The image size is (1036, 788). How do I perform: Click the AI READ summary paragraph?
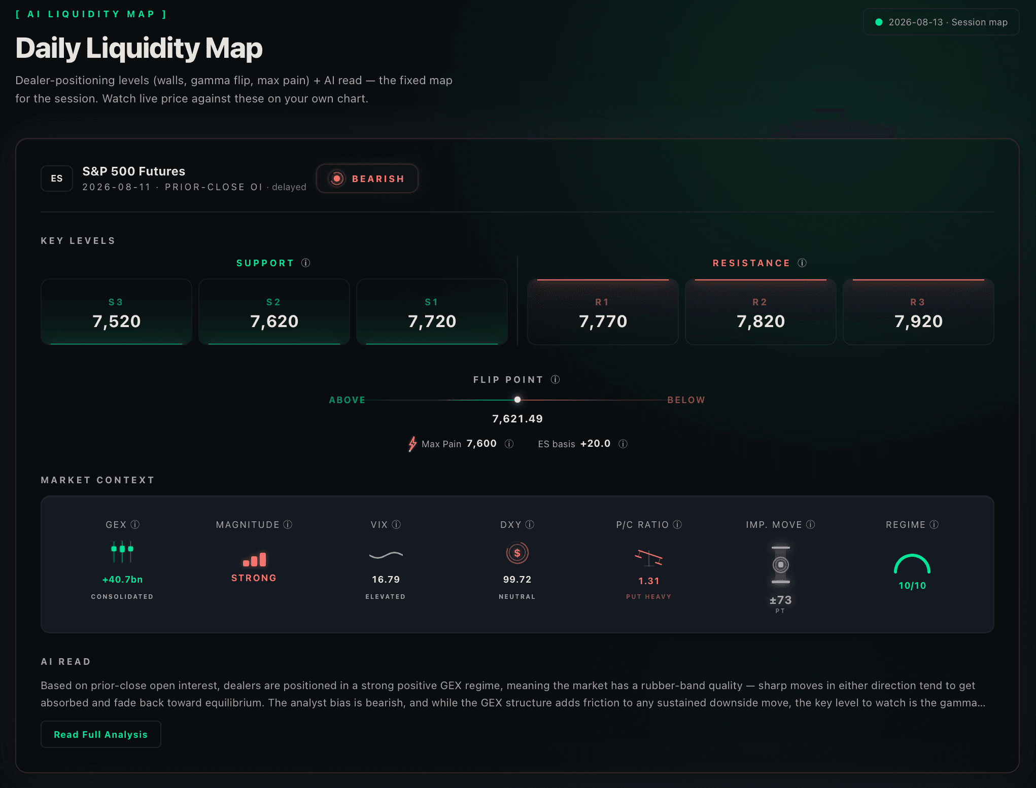pyautogui.click(x=513, y=694)
